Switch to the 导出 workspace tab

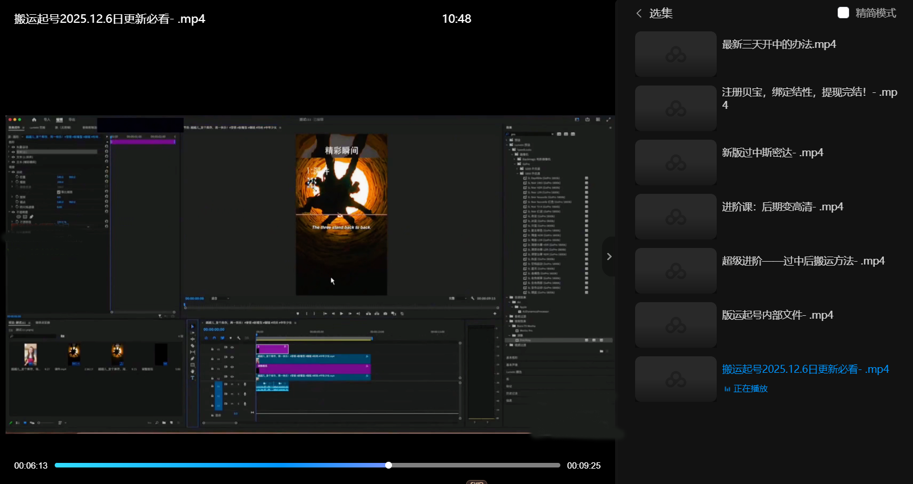point(72,120)
